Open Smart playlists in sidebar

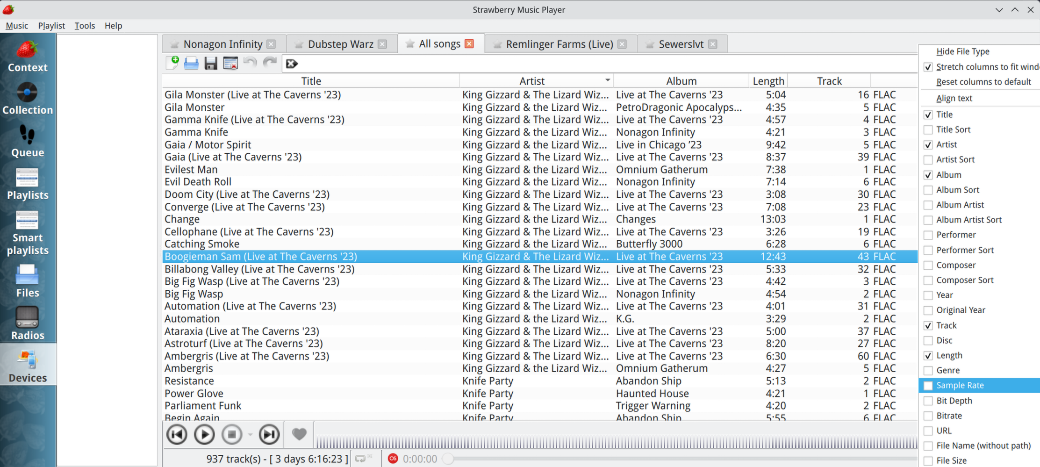pos(28,232)
